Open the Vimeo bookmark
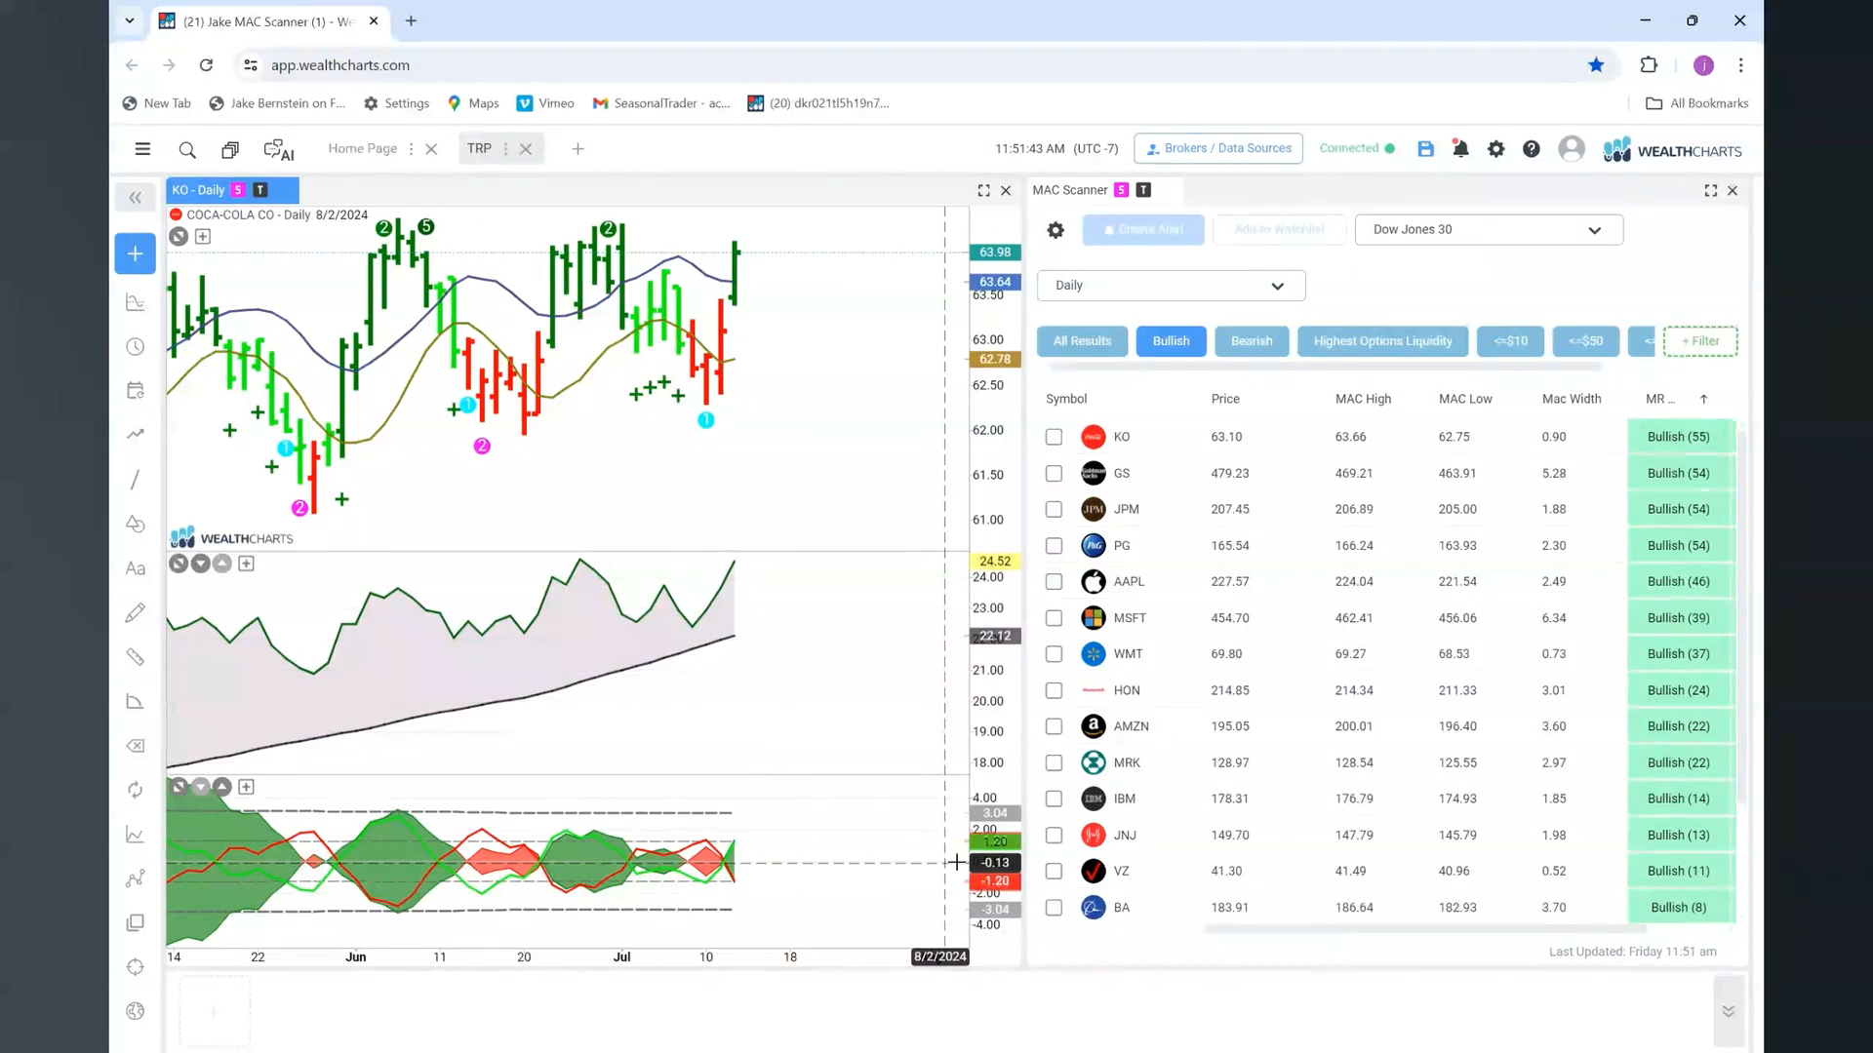 point(545,103)
